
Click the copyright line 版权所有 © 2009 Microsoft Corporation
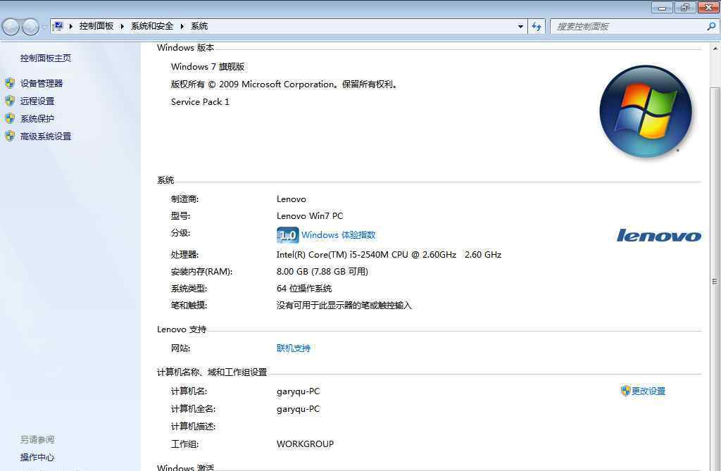[284, 84]
